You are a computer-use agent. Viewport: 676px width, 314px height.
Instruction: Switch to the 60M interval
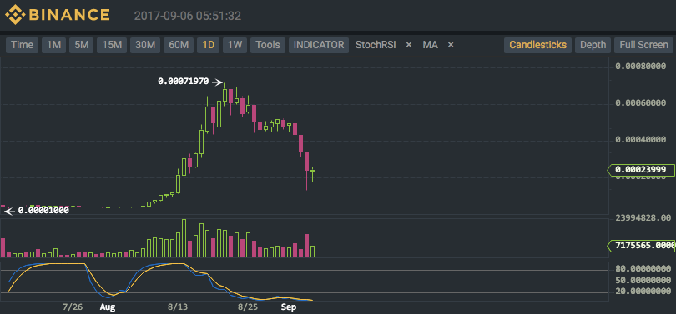click(179, 45)
